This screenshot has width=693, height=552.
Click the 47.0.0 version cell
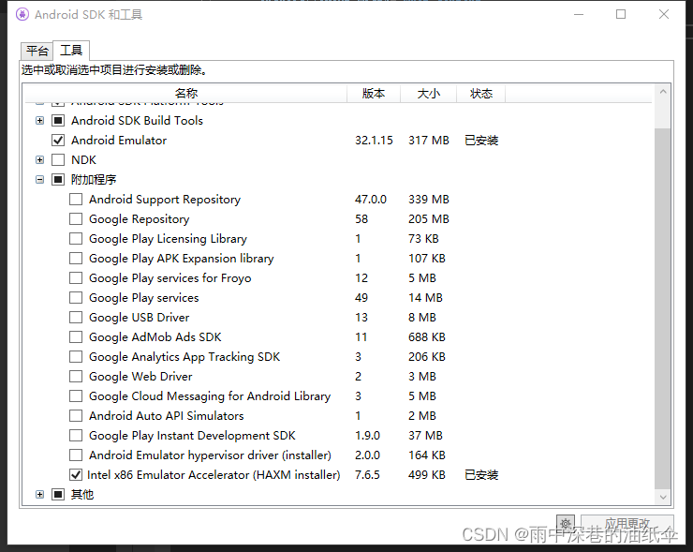coord(371,199)
